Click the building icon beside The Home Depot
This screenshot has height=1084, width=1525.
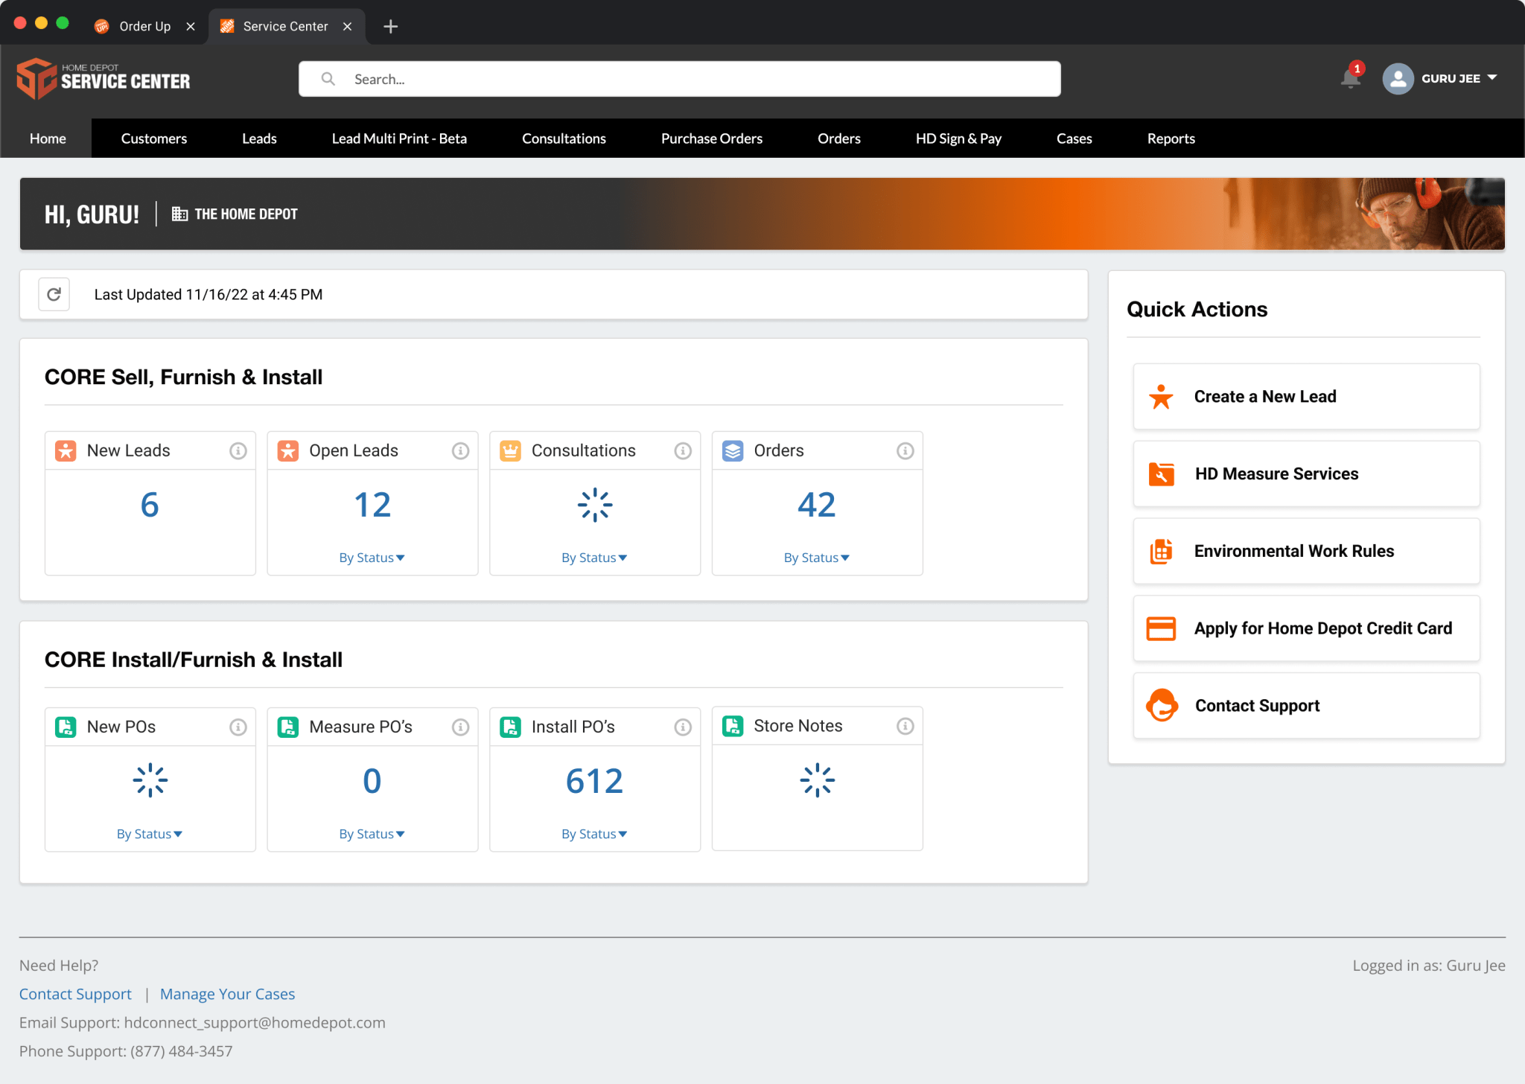tap(179, 214)
